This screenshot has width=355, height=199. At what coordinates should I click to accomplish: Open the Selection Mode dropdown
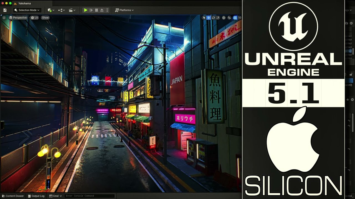27,10
